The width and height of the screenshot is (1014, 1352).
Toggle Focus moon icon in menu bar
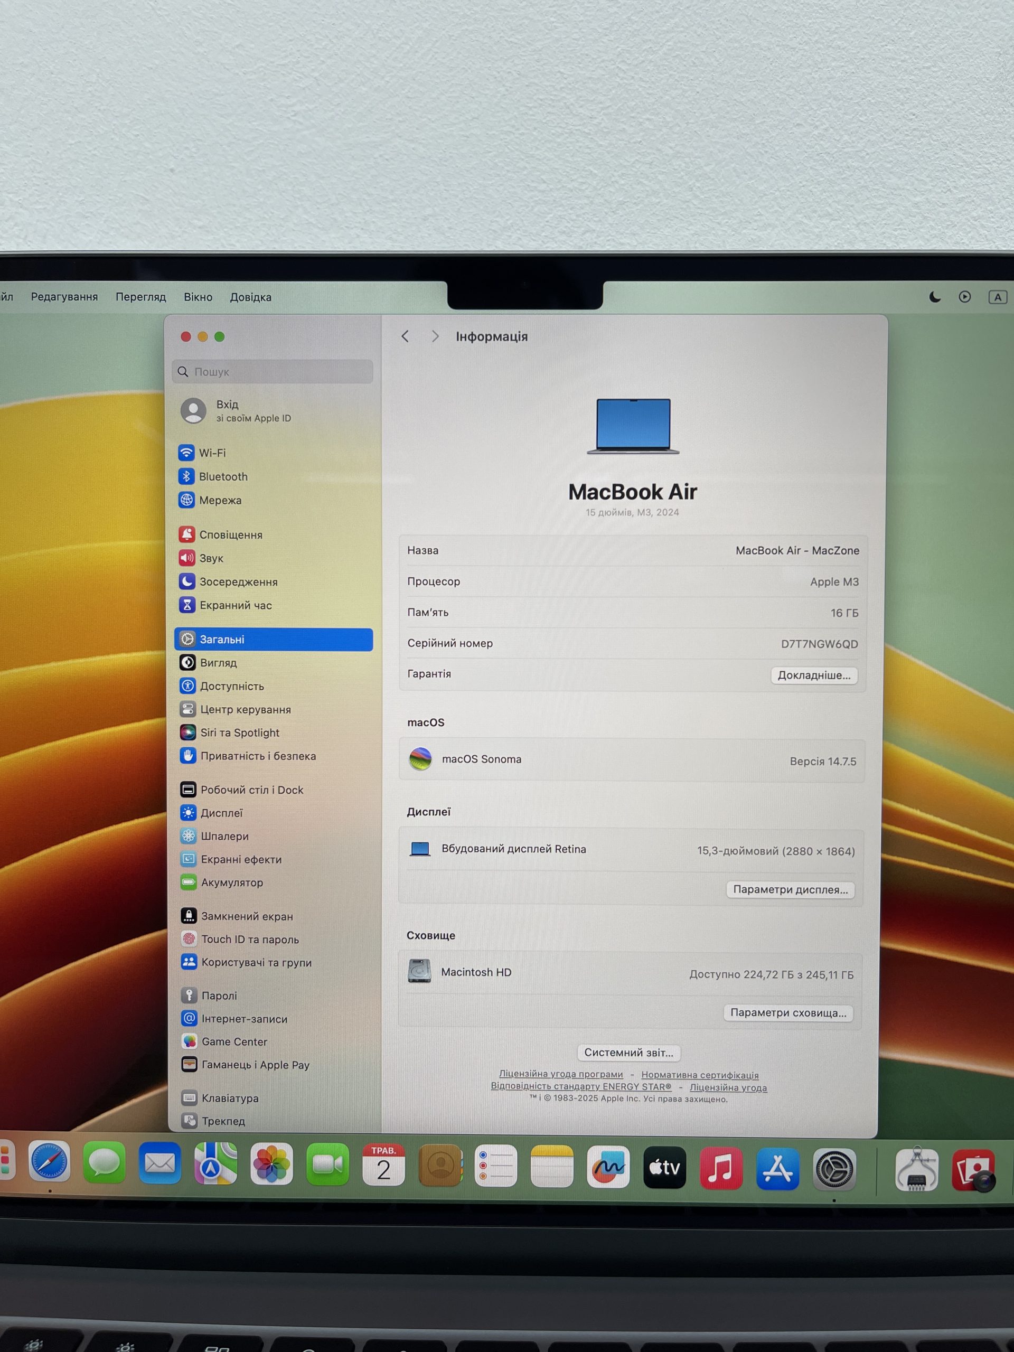tap(935, 297)
